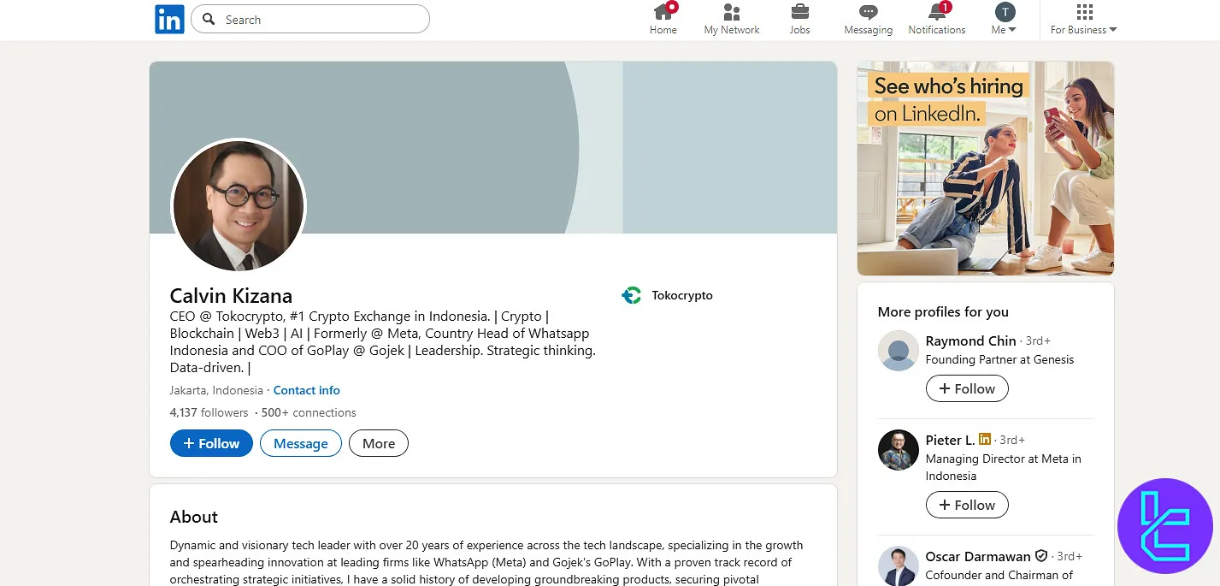Open Pieter L.'s profile name
The width and height of the screenshot is (1220, 586).
pos(951,440)
